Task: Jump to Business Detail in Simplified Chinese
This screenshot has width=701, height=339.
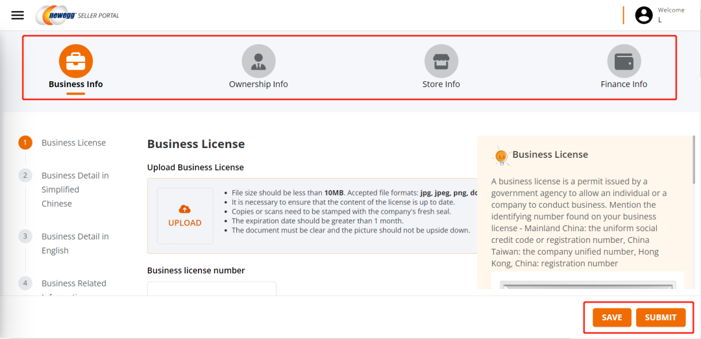Action: (x=75, y=190)
